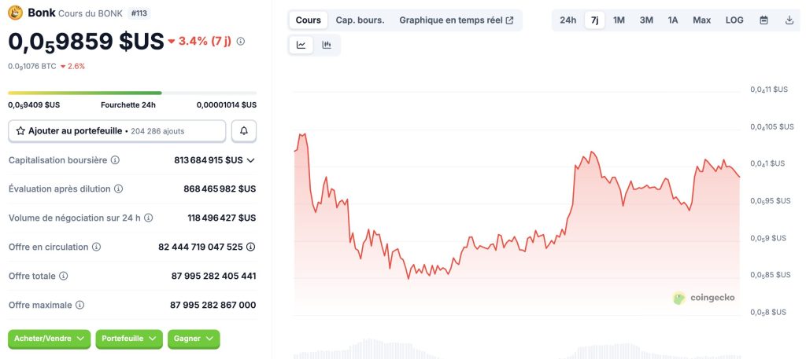This screenshot has height=359, width=806.
Task: Open the calendar date range picker
Action: pyautogui.click(x=763, y=20)
